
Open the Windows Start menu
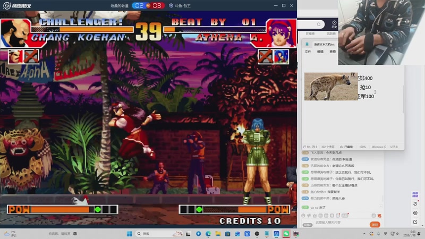[130, 234]
